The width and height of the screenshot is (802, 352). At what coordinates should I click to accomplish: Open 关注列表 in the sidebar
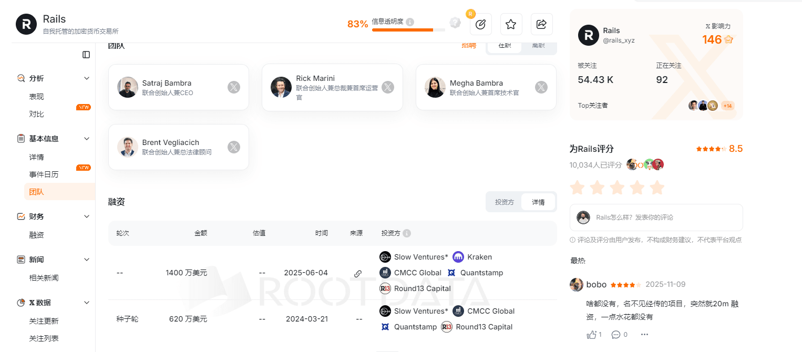click(x=44, y=338)
